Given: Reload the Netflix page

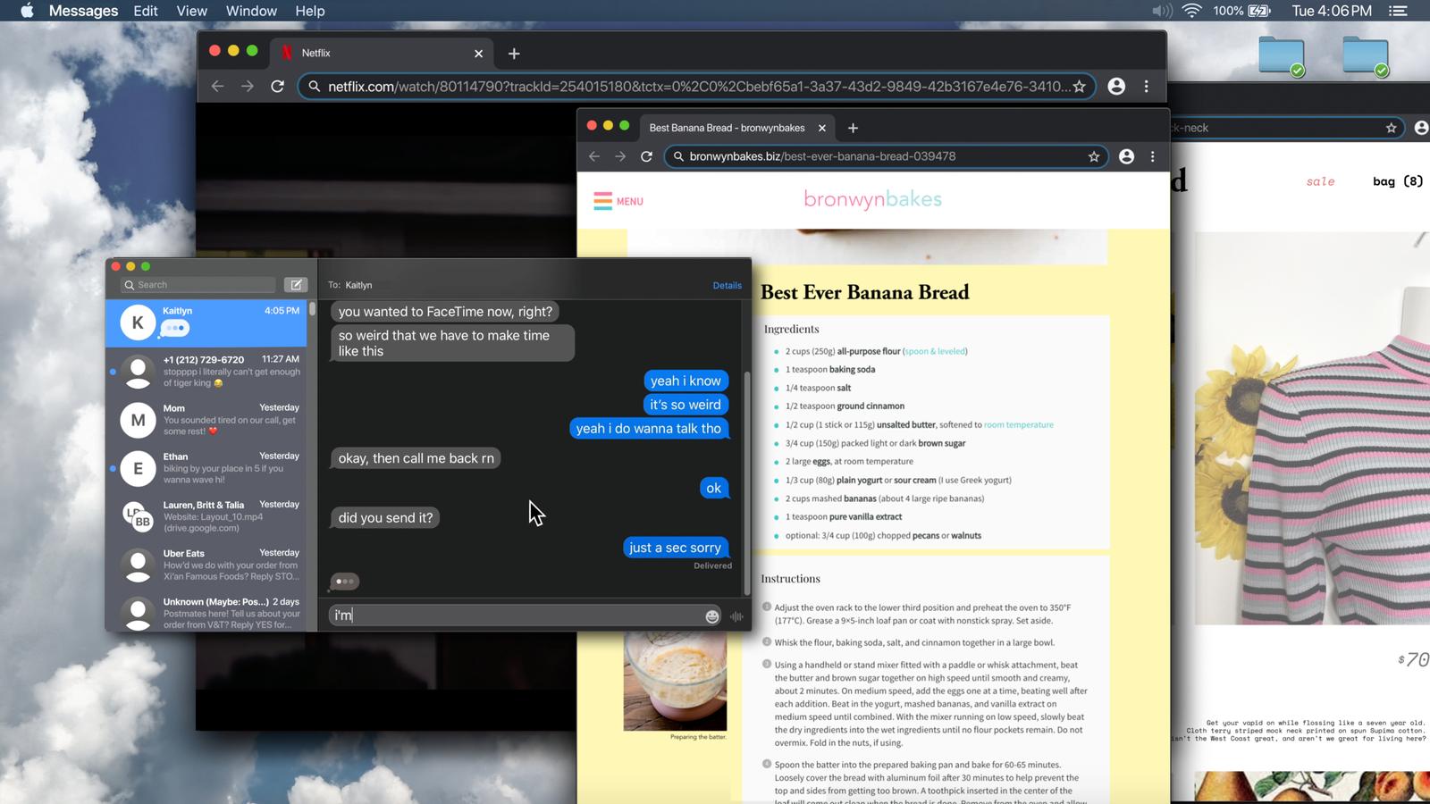Looking at the screenshot, I should click(x=278, y=87).
